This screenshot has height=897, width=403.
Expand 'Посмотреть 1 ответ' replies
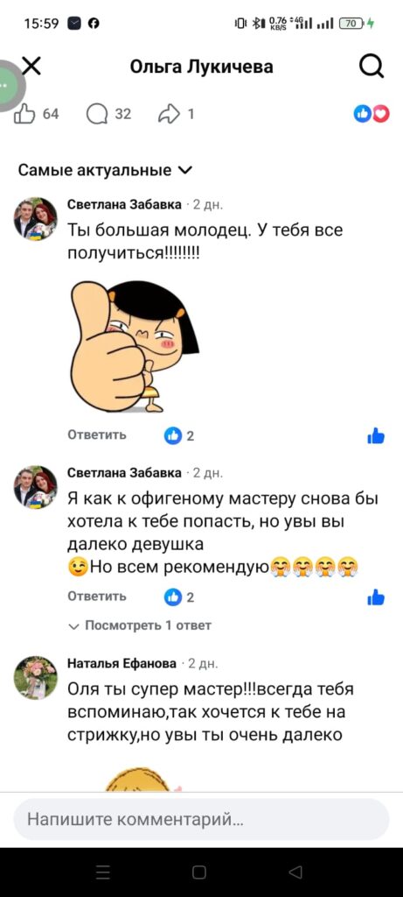point(140,625)
